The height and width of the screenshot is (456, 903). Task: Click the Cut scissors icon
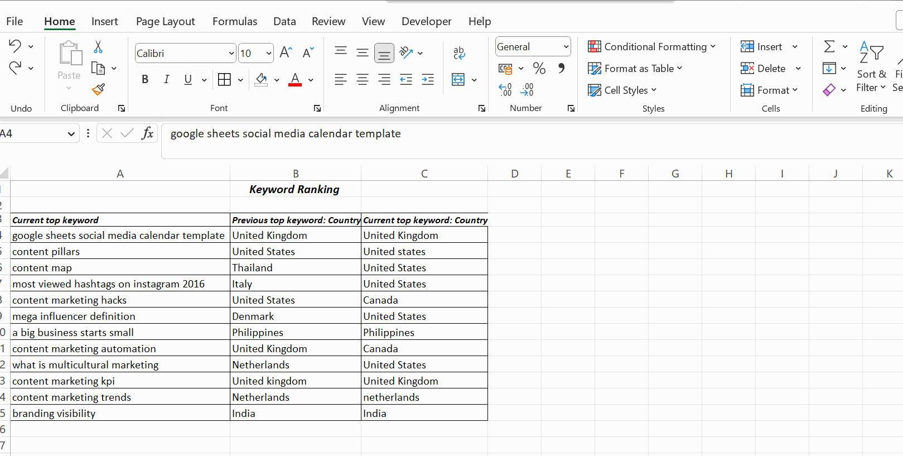98,47
